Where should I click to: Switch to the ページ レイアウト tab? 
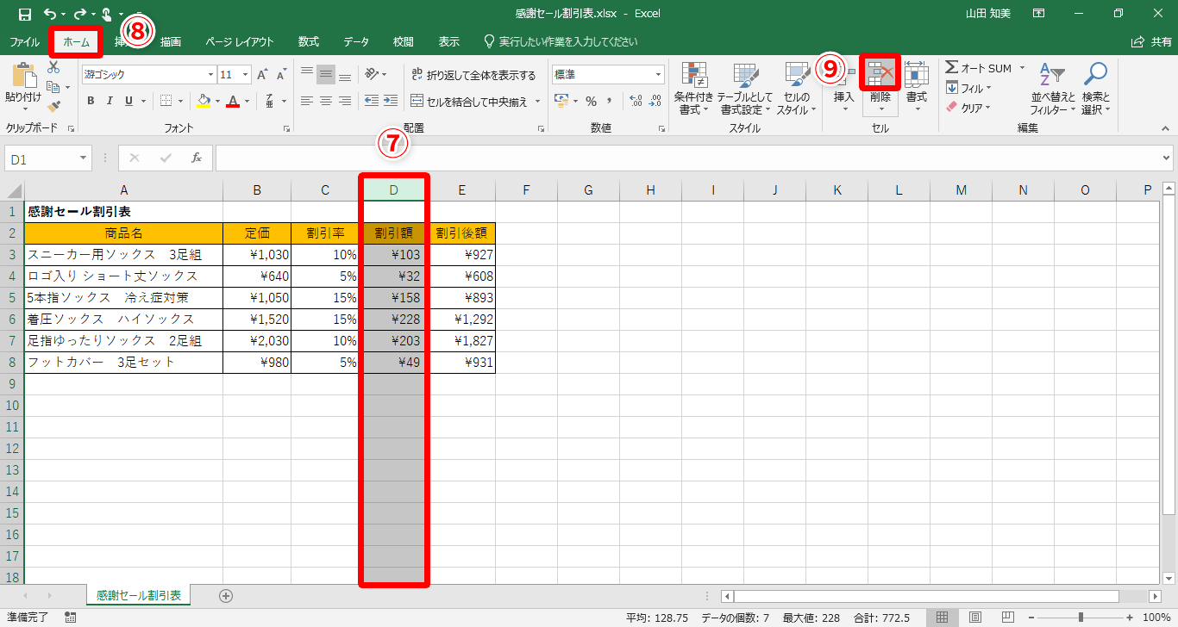239,41
